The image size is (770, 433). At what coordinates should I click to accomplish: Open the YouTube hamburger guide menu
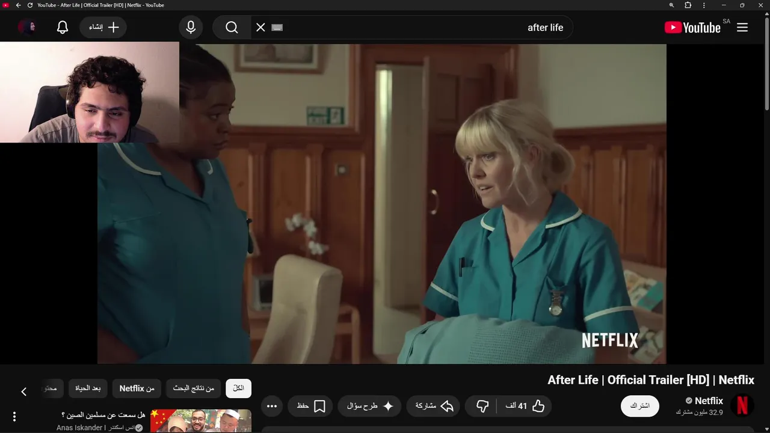(x=742, y=28)
